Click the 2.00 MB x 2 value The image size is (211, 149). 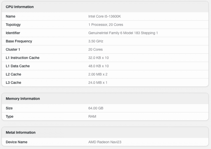[98, 74]
